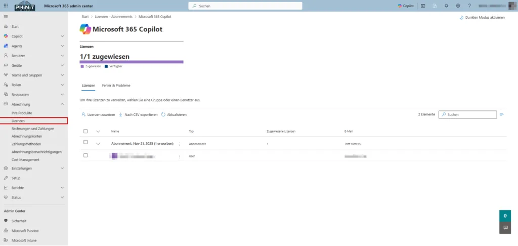Open the app launcher waffle icon
The height and width of the screenshot is (246, 518).
[x=6, y=6]
